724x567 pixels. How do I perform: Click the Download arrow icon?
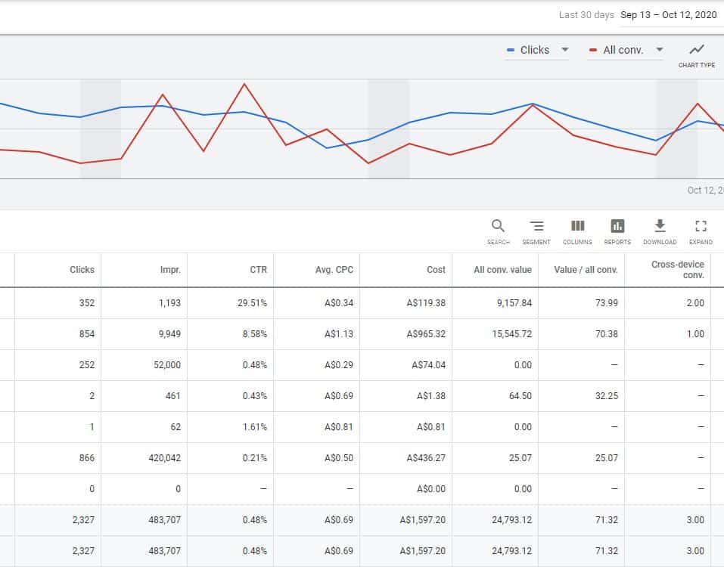coord(660,226)
